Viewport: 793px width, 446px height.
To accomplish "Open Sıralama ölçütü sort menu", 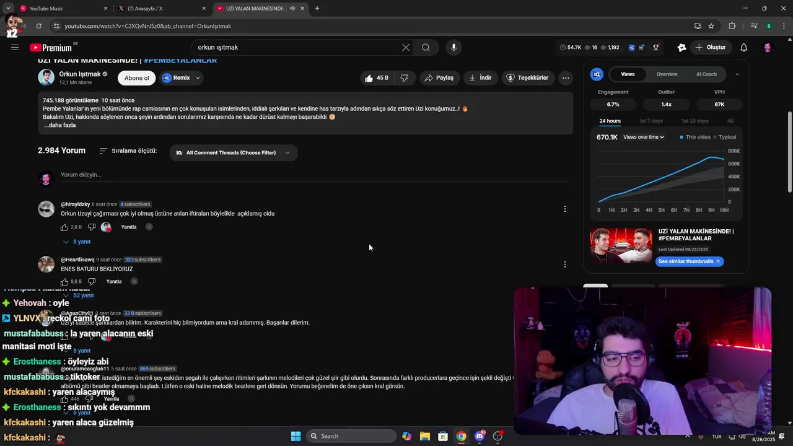I will (128, 151).
